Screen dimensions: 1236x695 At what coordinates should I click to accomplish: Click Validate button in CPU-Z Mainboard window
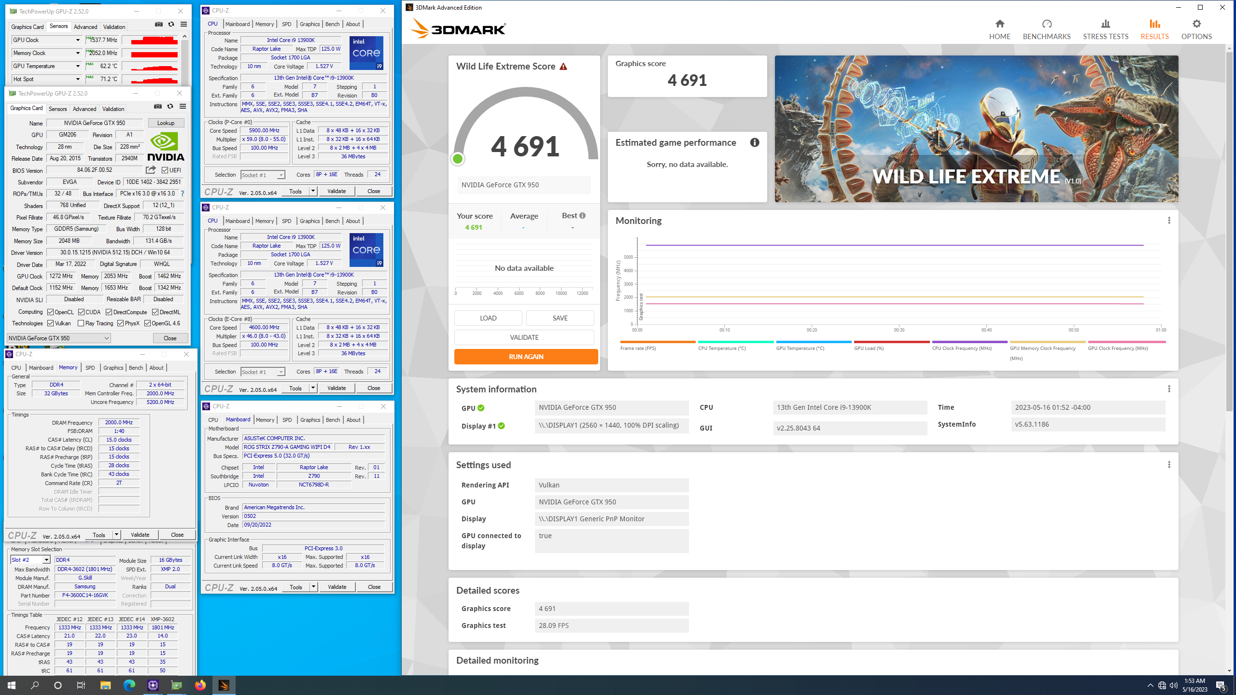(x=337, y=587)
